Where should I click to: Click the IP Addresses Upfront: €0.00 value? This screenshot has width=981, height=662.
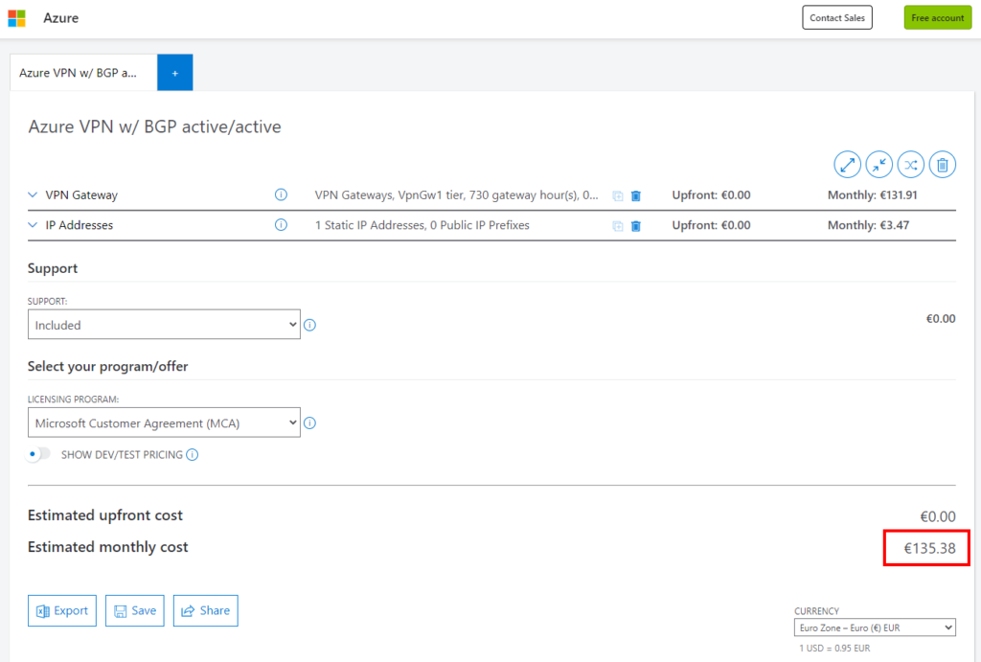coord(712,224)
